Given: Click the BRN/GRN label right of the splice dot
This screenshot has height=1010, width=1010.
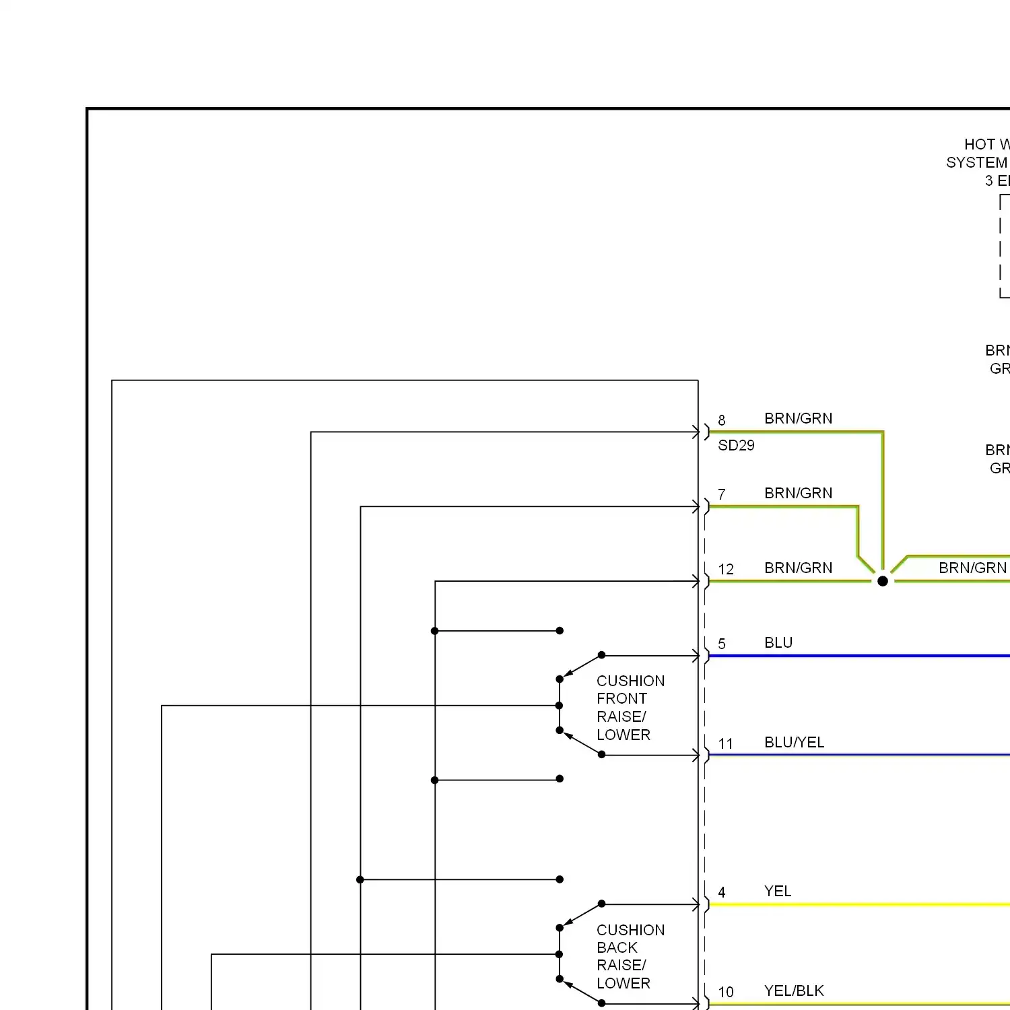Looking at the screenshot, I should tap(972, 568).
